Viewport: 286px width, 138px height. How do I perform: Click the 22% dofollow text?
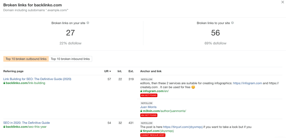tap(70, 43)
